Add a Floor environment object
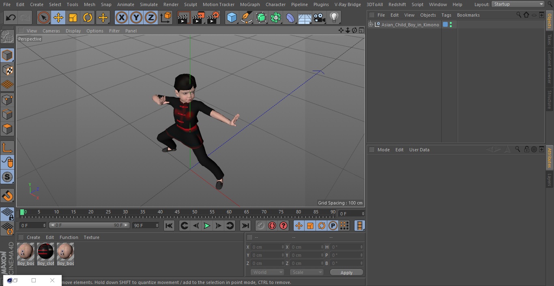The height and width of the screenshot is (286, 554). (305, 17)
